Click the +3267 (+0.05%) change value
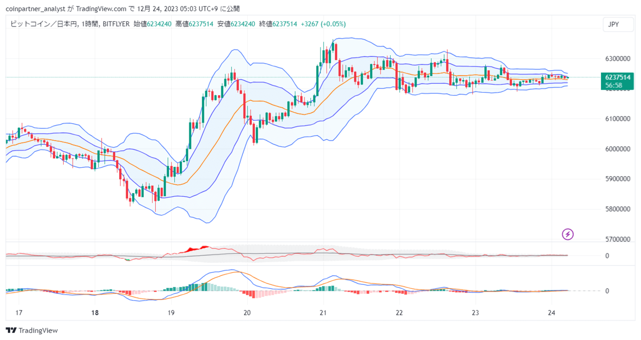 323,24
